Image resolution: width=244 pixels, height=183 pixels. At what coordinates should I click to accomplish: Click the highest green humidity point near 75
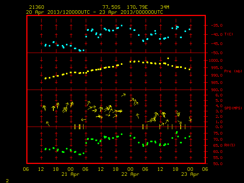[177, 133]
